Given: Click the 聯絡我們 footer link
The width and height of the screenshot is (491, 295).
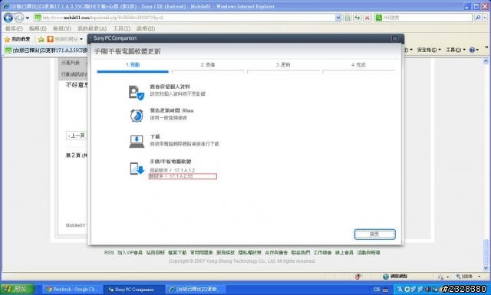Looking at the screenshot, I should 300,252.
